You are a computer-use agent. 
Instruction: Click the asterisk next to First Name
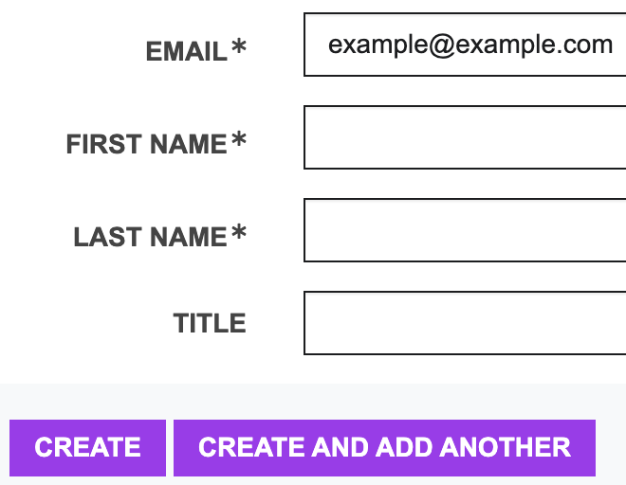[x=239, y=141]
